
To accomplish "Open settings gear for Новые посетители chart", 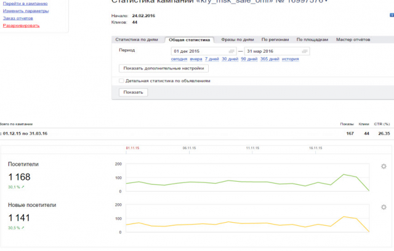I will (x=384, y=207).
